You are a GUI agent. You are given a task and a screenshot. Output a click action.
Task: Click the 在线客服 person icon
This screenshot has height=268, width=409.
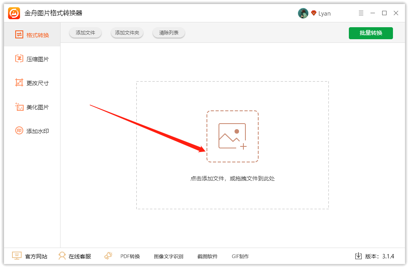coord(62,256)
